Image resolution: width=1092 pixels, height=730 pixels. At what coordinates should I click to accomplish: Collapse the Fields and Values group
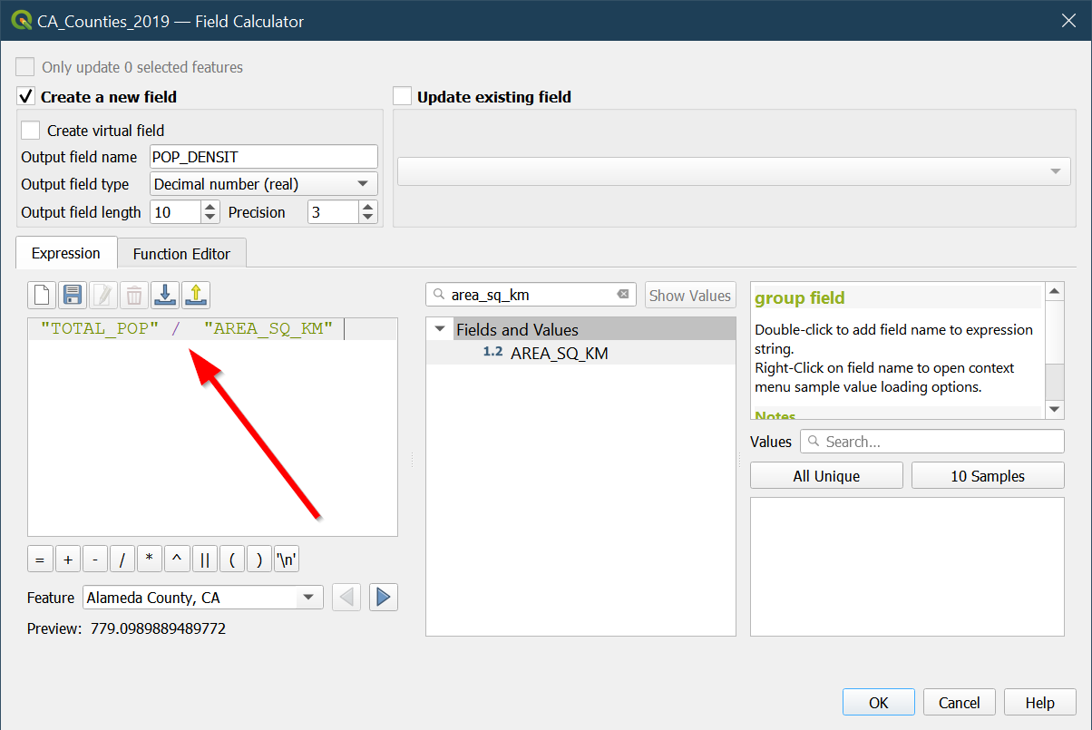tap(440, 329)
